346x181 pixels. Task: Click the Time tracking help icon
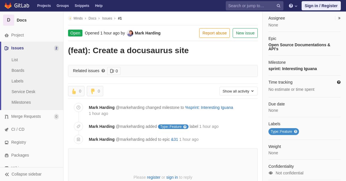(x=339, y=82)
